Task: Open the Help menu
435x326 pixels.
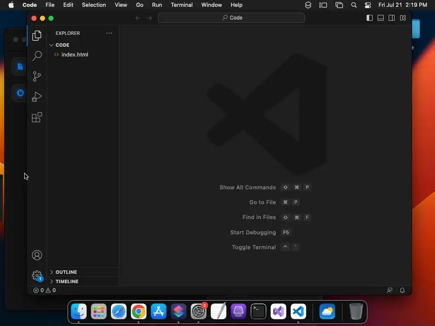Action: pyautogui.click(x=237, y=5)
